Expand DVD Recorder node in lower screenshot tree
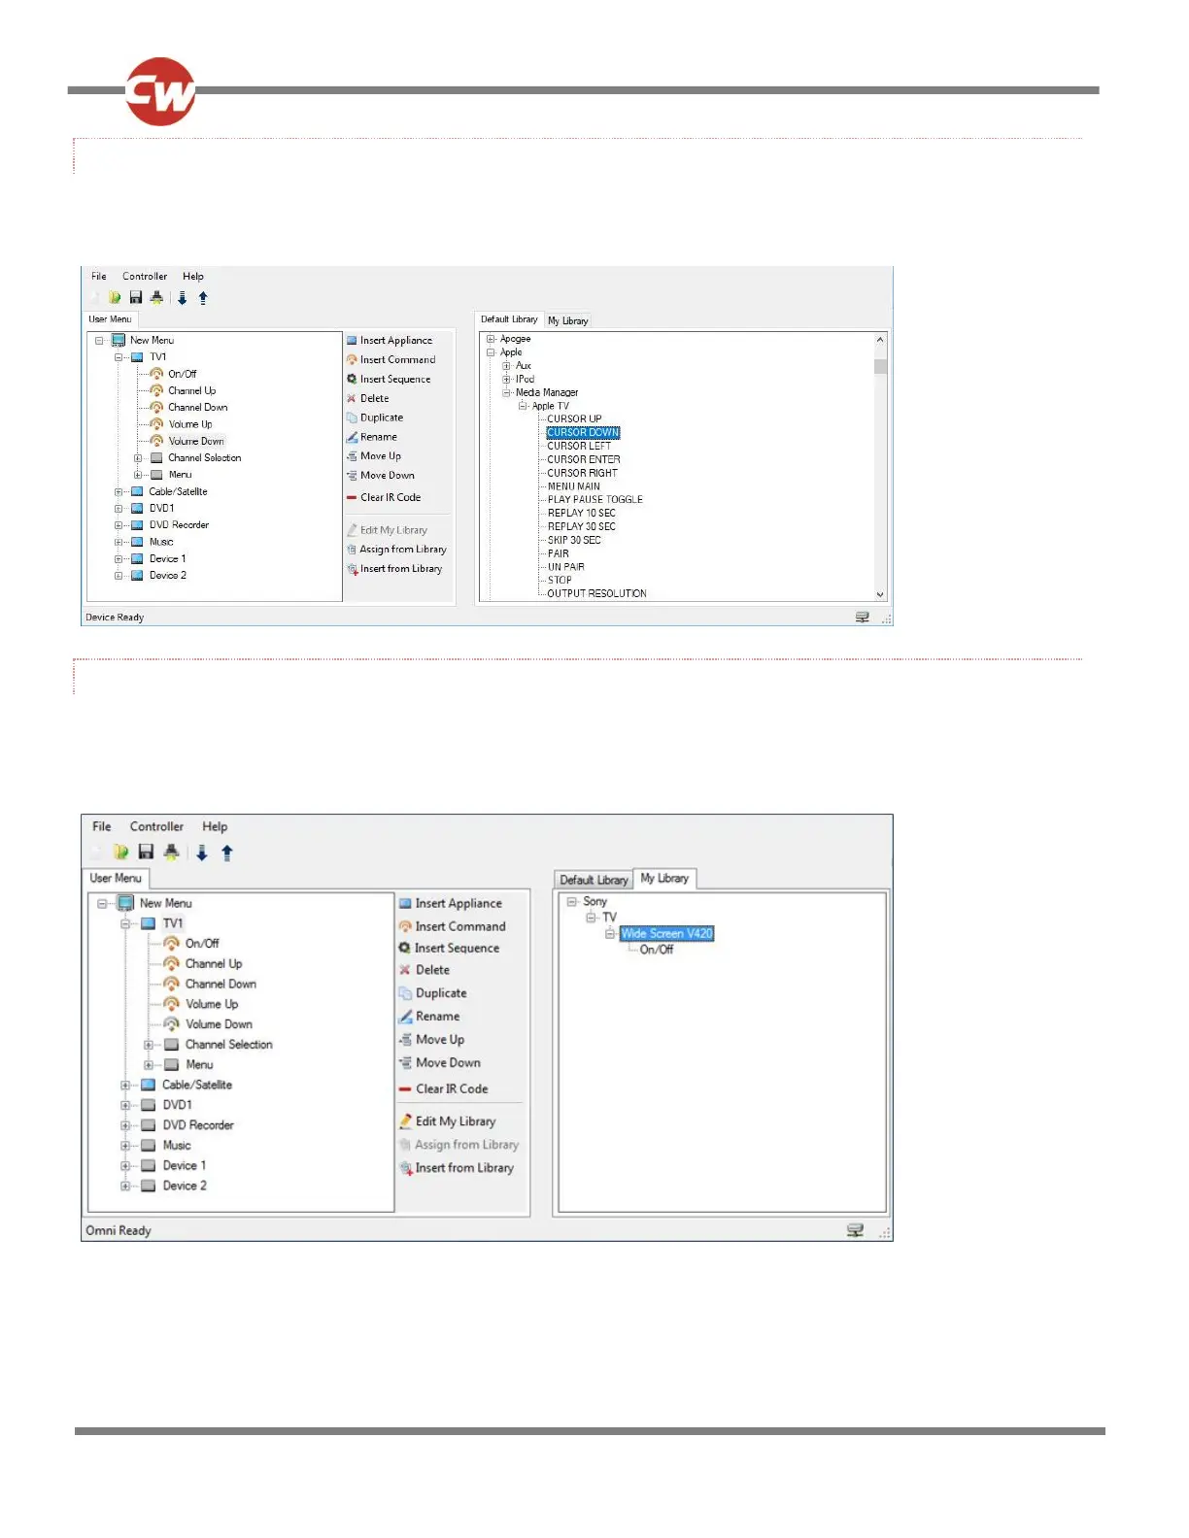Viewport: 1189px width, 1538px height. tap(125, 1125)
